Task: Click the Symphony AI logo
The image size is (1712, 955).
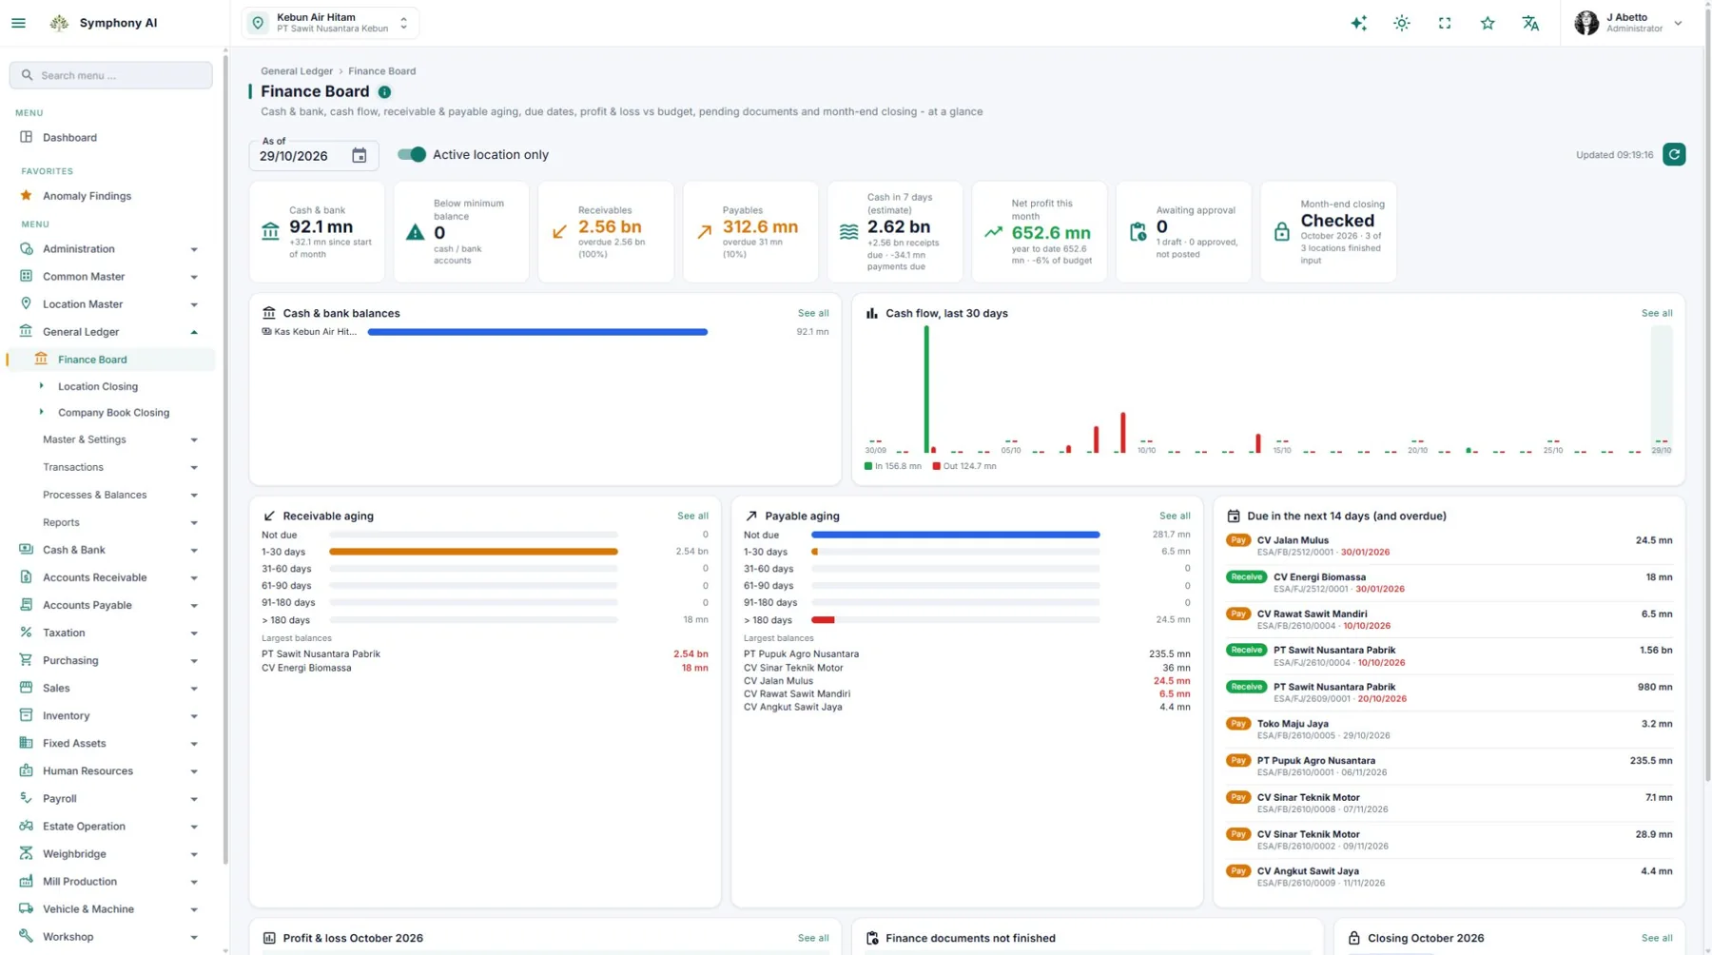Action: pyautogui.click(x=59, y=23)
